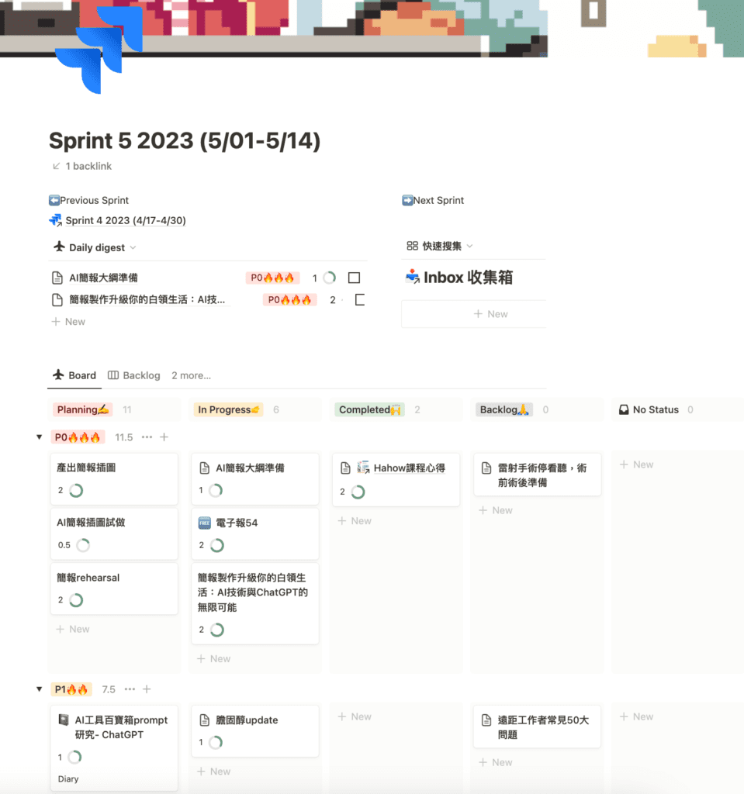Click the progress ring on 產出簡報插圖 card
This screenshot has width=744, height=794.
[76, 490]
